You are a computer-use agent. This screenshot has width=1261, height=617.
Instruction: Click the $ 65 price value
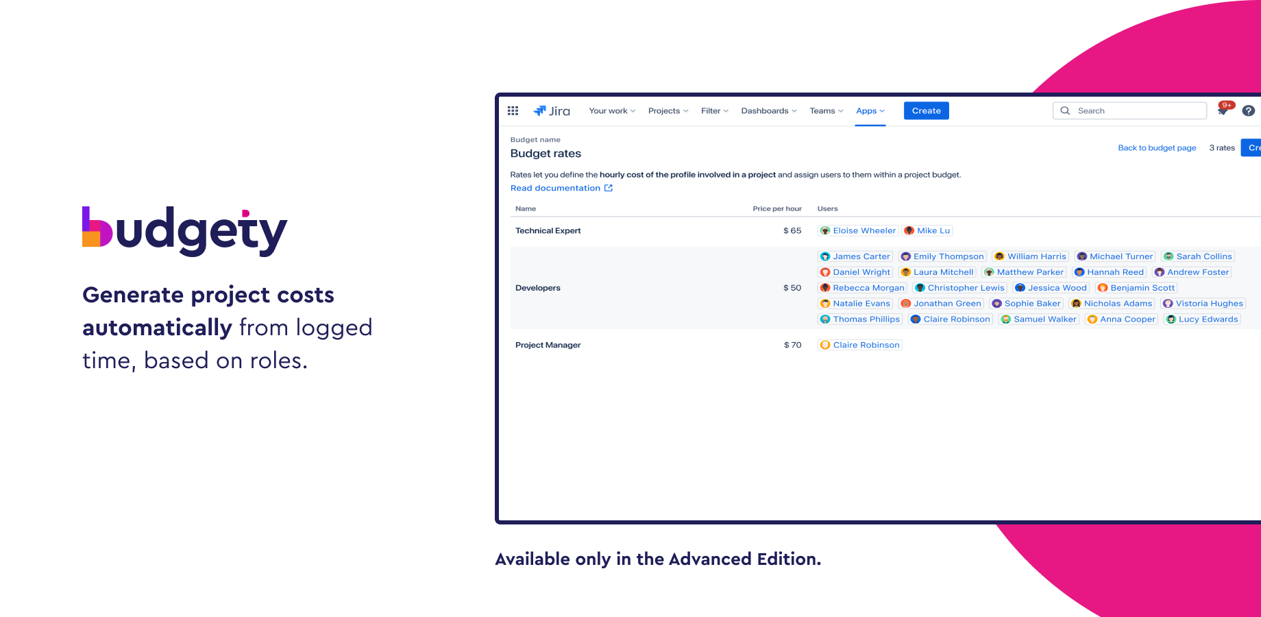(792, 231)
